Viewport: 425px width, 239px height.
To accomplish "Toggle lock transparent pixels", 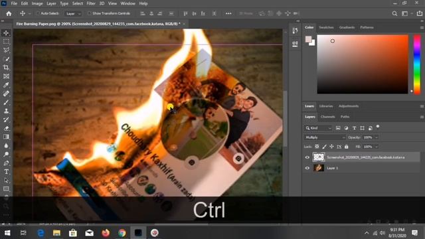I will [x=317, y=147].
